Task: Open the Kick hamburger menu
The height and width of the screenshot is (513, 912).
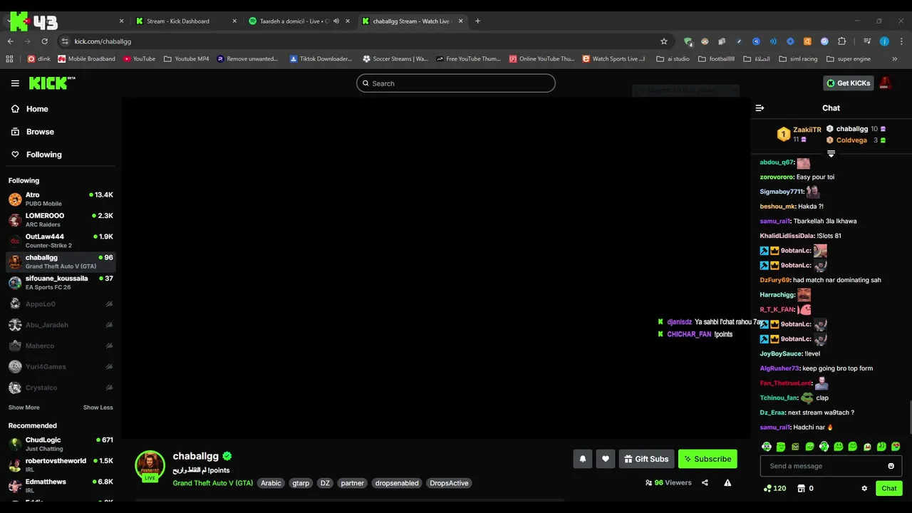Action: (15, 83)
